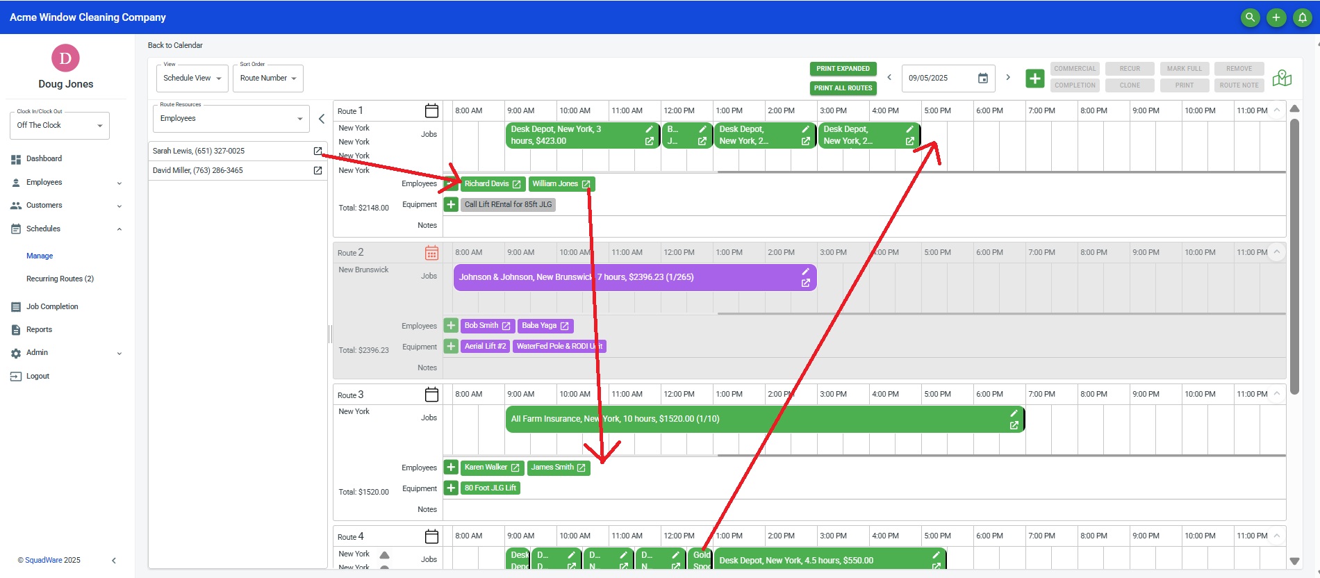Click Back to Calendar link
This screenshot has width=1320, height=578.
click(175, 45)
